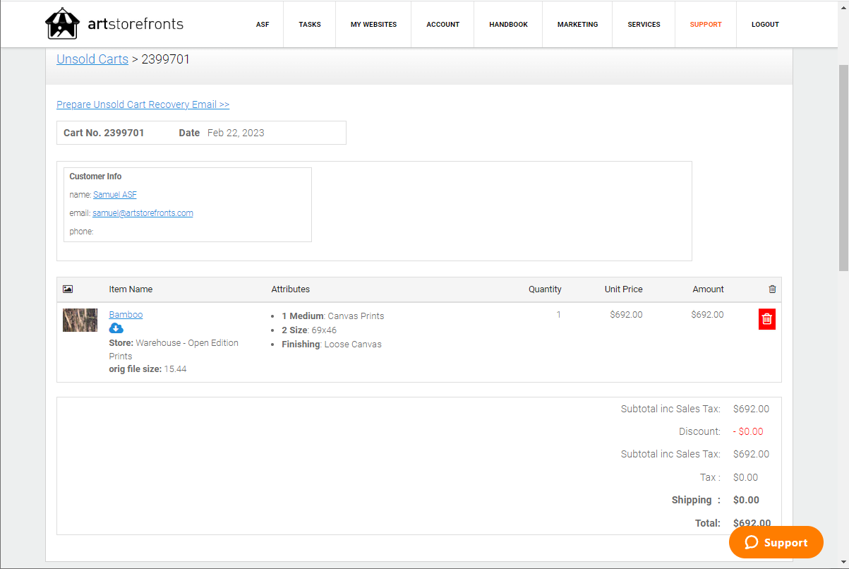Click the samuel@artstorefronts.com email link

[143, 213]
